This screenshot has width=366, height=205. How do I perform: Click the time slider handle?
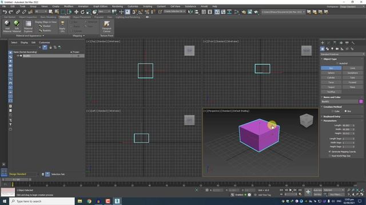pos(17,179)
